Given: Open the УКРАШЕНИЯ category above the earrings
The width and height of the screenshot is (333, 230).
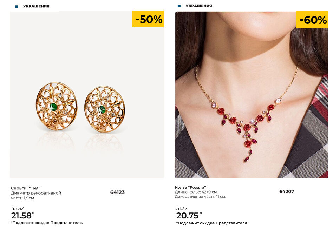Looking at the screenshot, I should point(36,6).
